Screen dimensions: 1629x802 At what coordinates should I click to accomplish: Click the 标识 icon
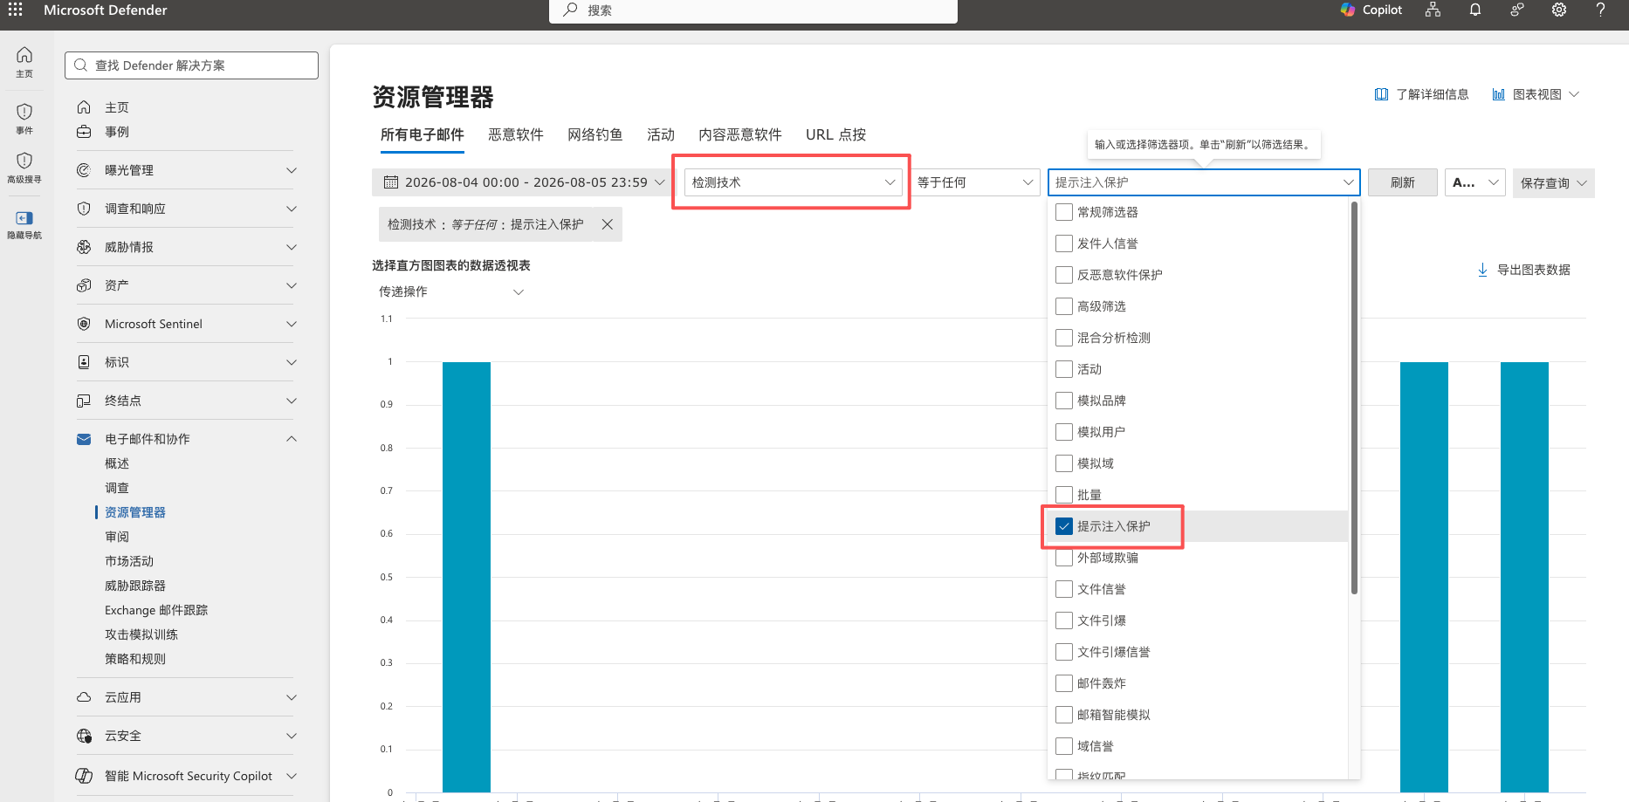[x=84, y=362]
